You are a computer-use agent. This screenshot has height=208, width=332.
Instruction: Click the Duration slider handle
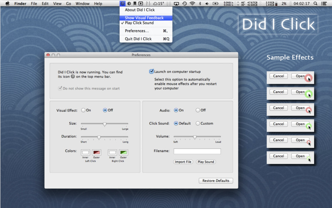tap(99, 137)
